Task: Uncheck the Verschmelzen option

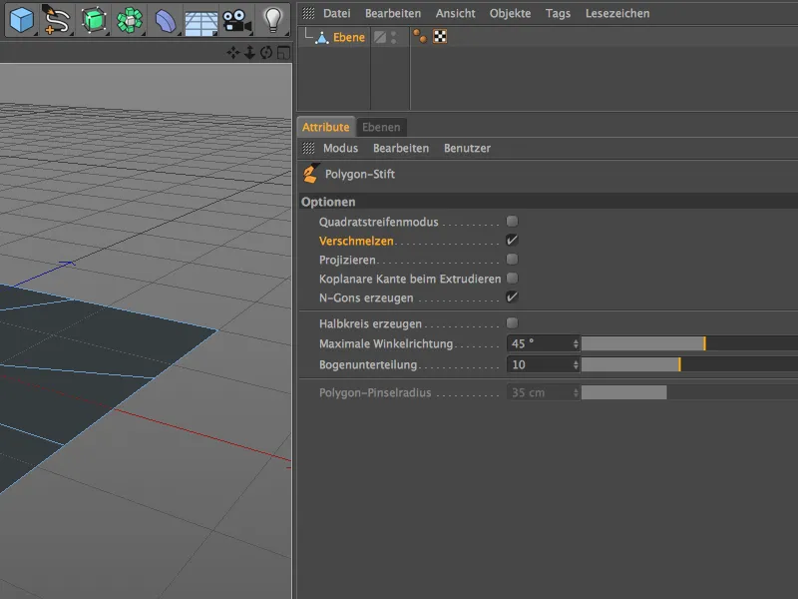Action: (512, 240)
